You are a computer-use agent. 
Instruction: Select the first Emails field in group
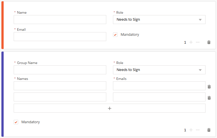159,86
